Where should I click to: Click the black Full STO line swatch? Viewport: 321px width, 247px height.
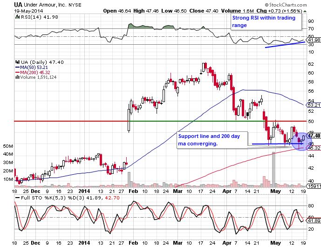coord(18,198)
